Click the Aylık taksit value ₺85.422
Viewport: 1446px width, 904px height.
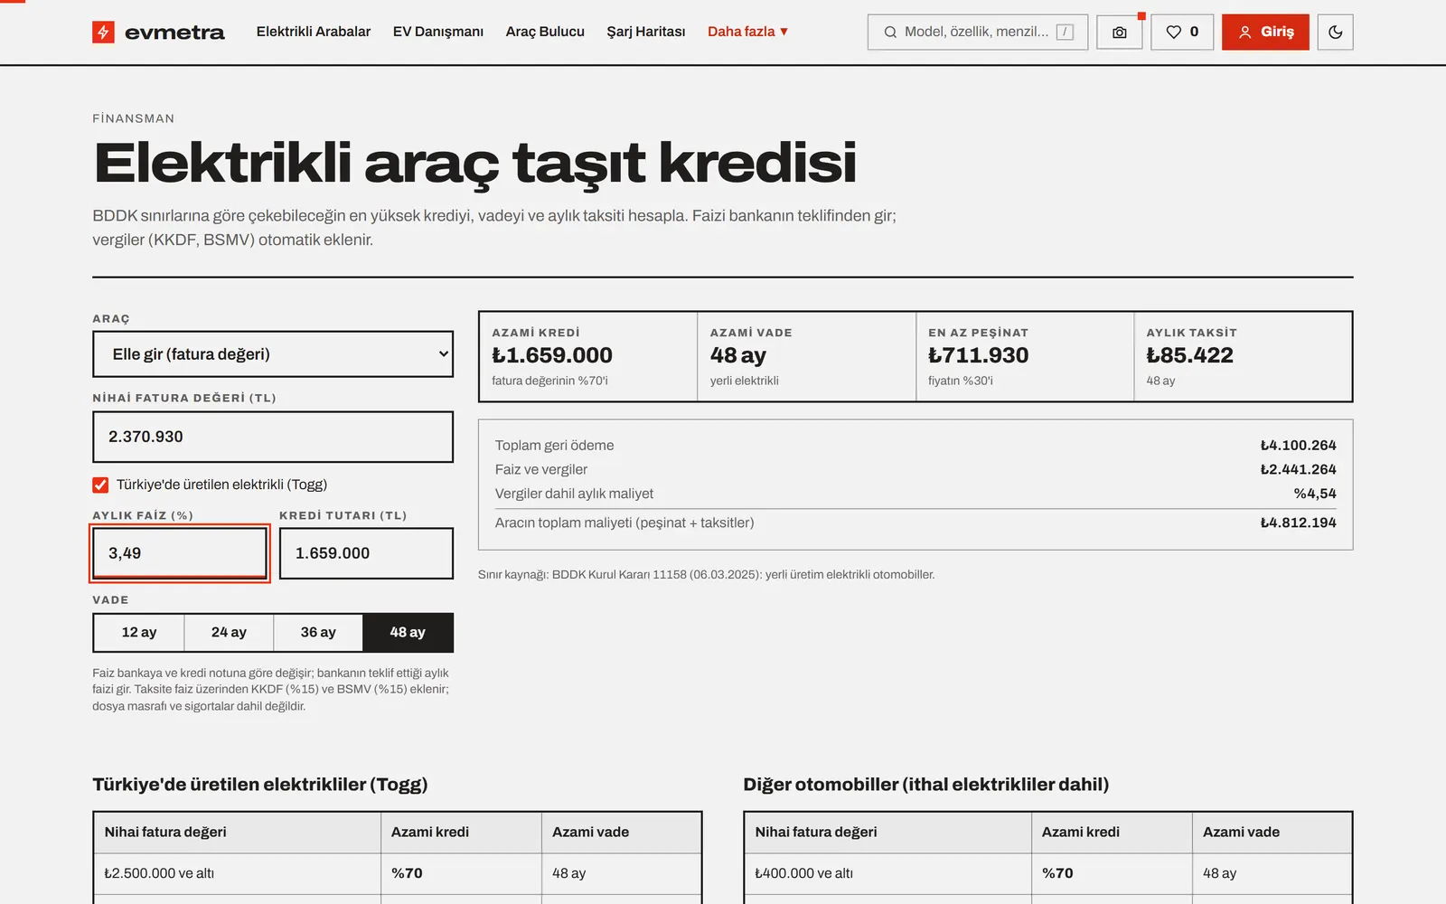point(1189,356)
